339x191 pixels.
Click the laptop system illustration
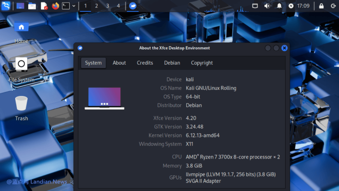[105, 98]
